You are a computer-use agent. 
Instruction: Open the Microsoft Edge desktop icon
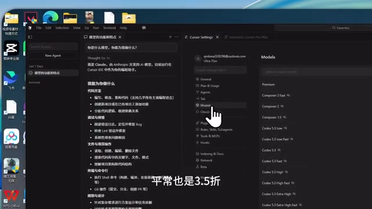pos(51,17)
